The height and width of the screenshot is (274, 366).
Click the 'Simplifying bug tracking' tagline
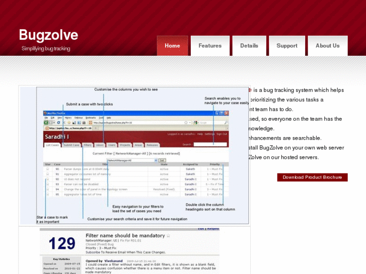pyautogui.click(x=46, y=48)
